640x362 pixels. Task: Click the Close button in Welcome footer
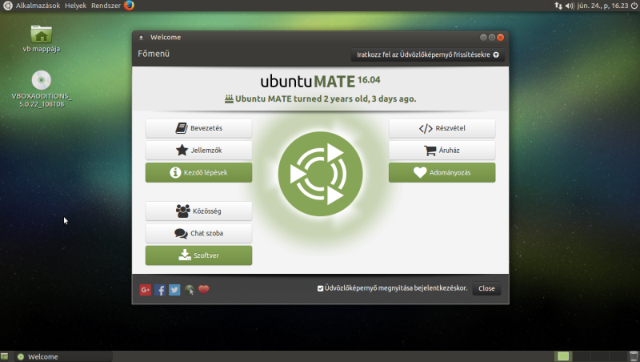(x=486, y=288)
